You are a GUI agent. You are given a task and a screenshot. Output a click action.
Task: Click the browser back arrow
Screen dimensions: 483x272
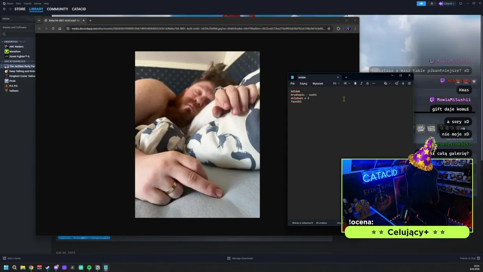point(40,28)
